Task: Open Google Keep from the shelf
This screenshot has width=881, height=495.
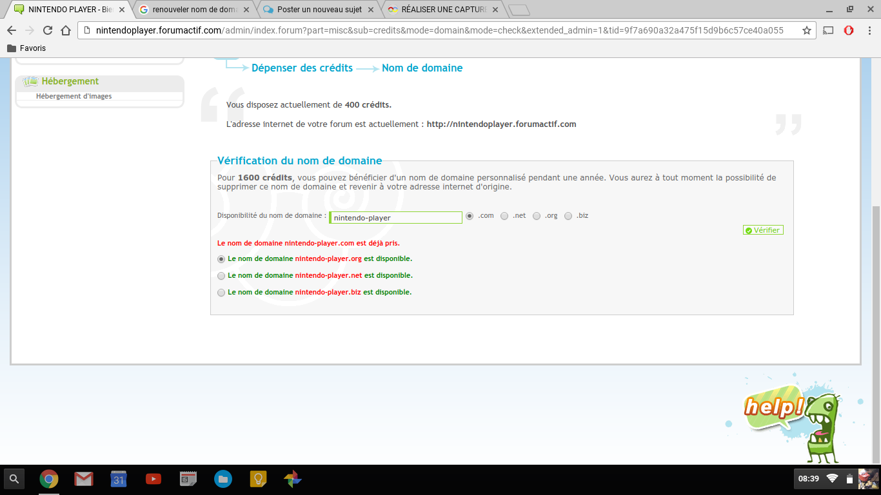Action: click(258, 479)
